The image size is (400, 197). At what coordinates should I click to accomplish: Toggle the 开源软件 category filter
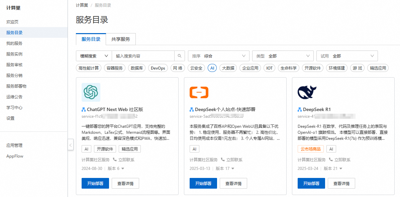pos(312,68)
